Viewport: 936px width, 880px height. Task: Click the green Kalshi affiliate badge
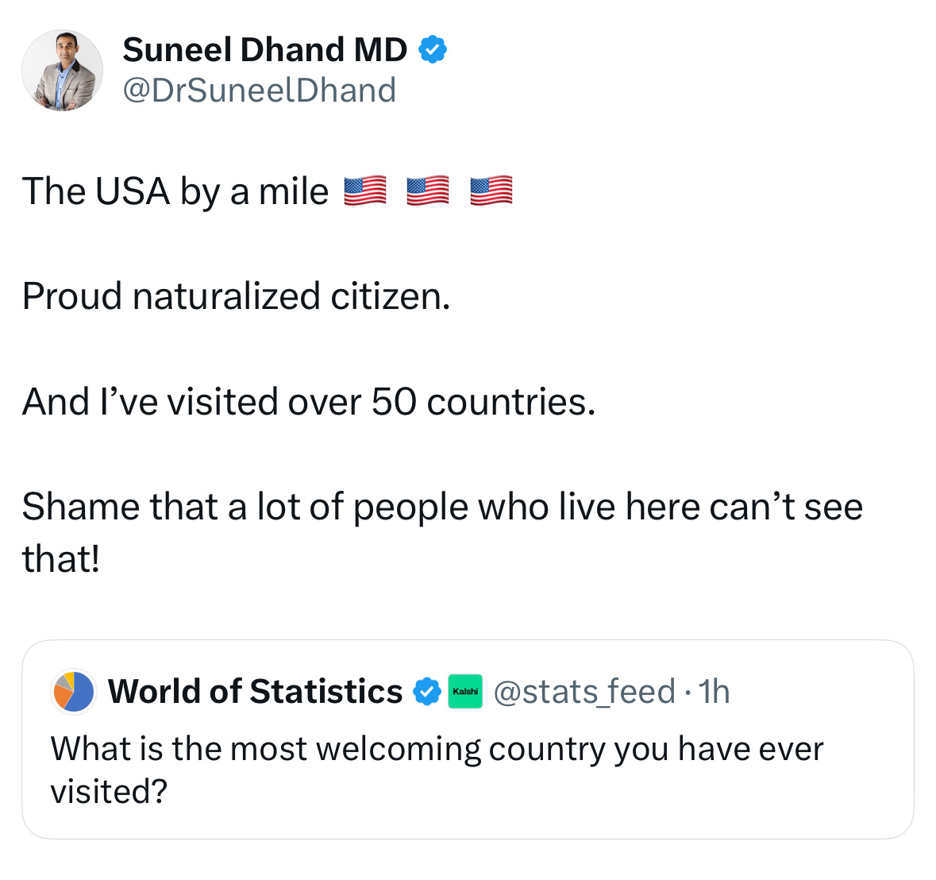point(465,691)
